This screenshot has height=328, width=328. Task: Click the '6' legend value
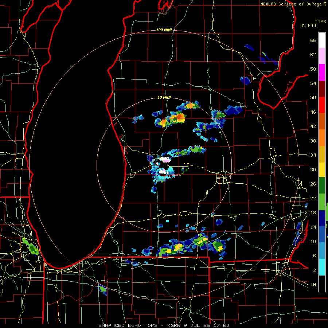pos(315,255)
